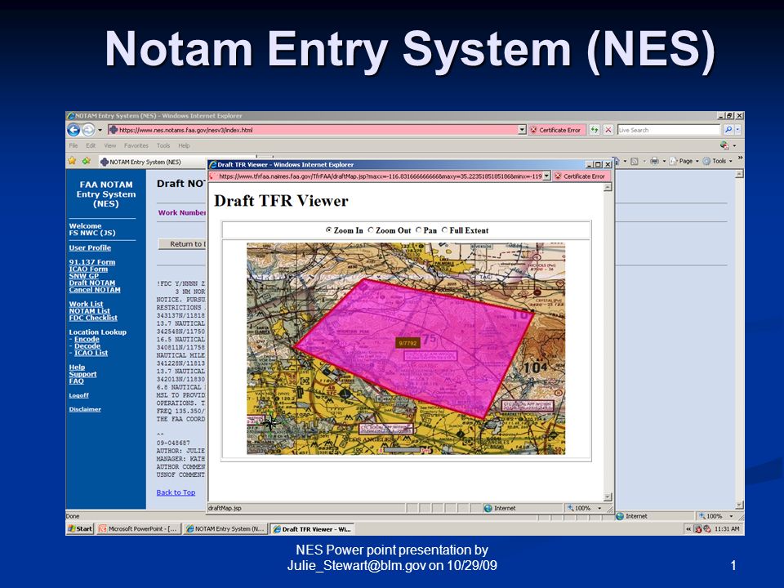Click inside the Live Search box
The height and width of the screenshot is (588, 784).
click(669, 130)
